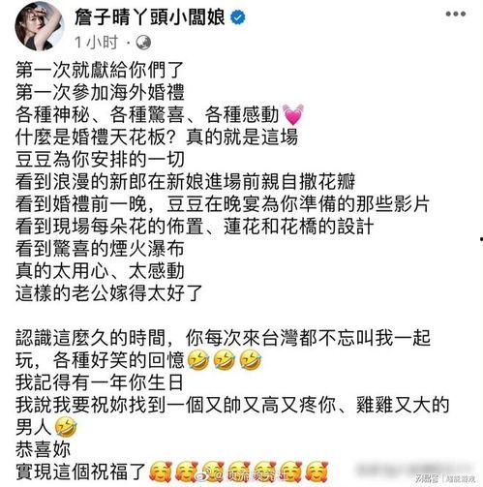Click the line 我記得有一年你生日
The width and height of the screenshot is (483, 487).
(100, 382)
